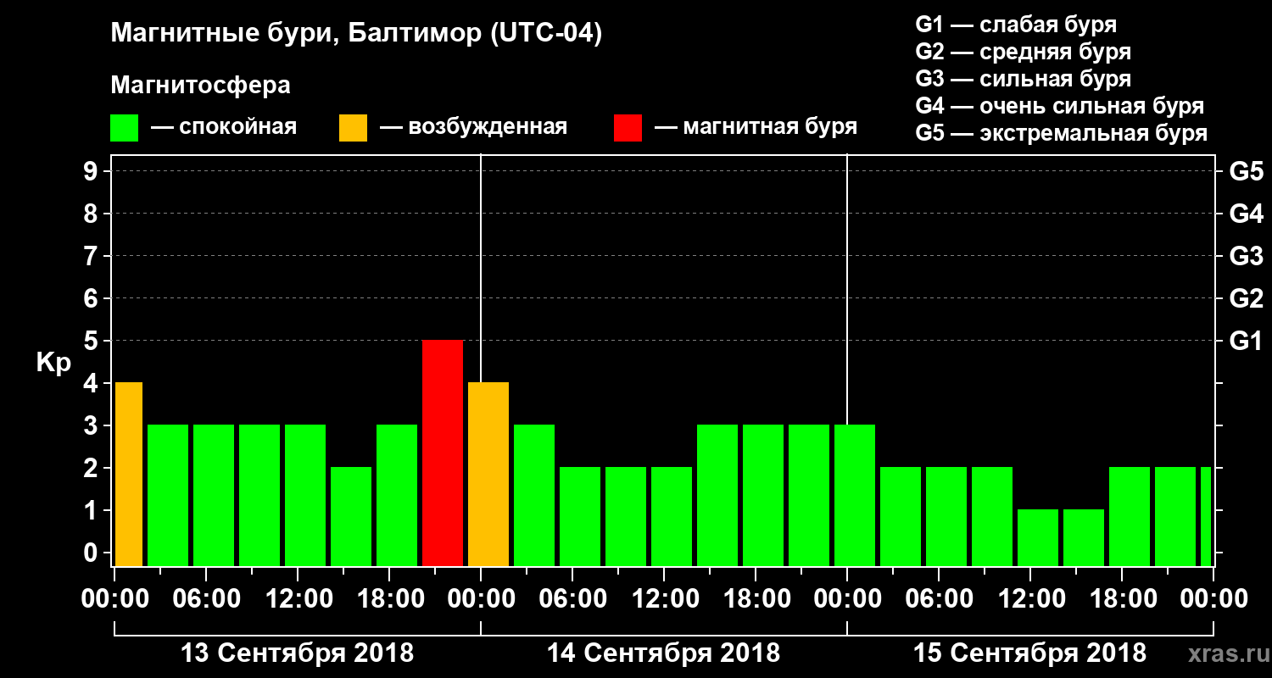The height and width of the screenshot is (678, 1272).
Task: Click the Kp axis value 7
Action: tap(92, 256)
